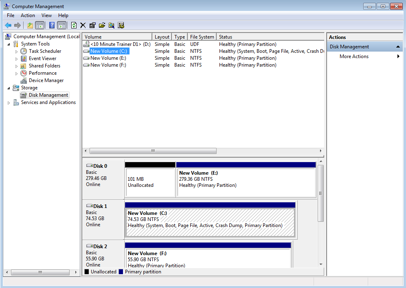Expand the Performance node arrow
Image resolution: width=406 pixels, height=288 pixels.
[16, 74]
